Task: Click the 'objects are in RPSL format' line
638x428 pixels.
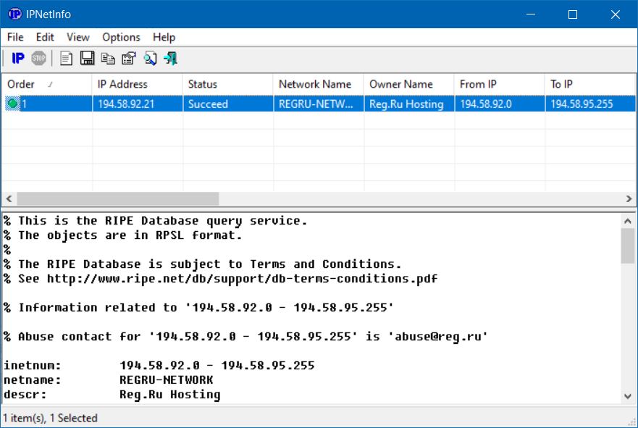Action: [123, 235]
